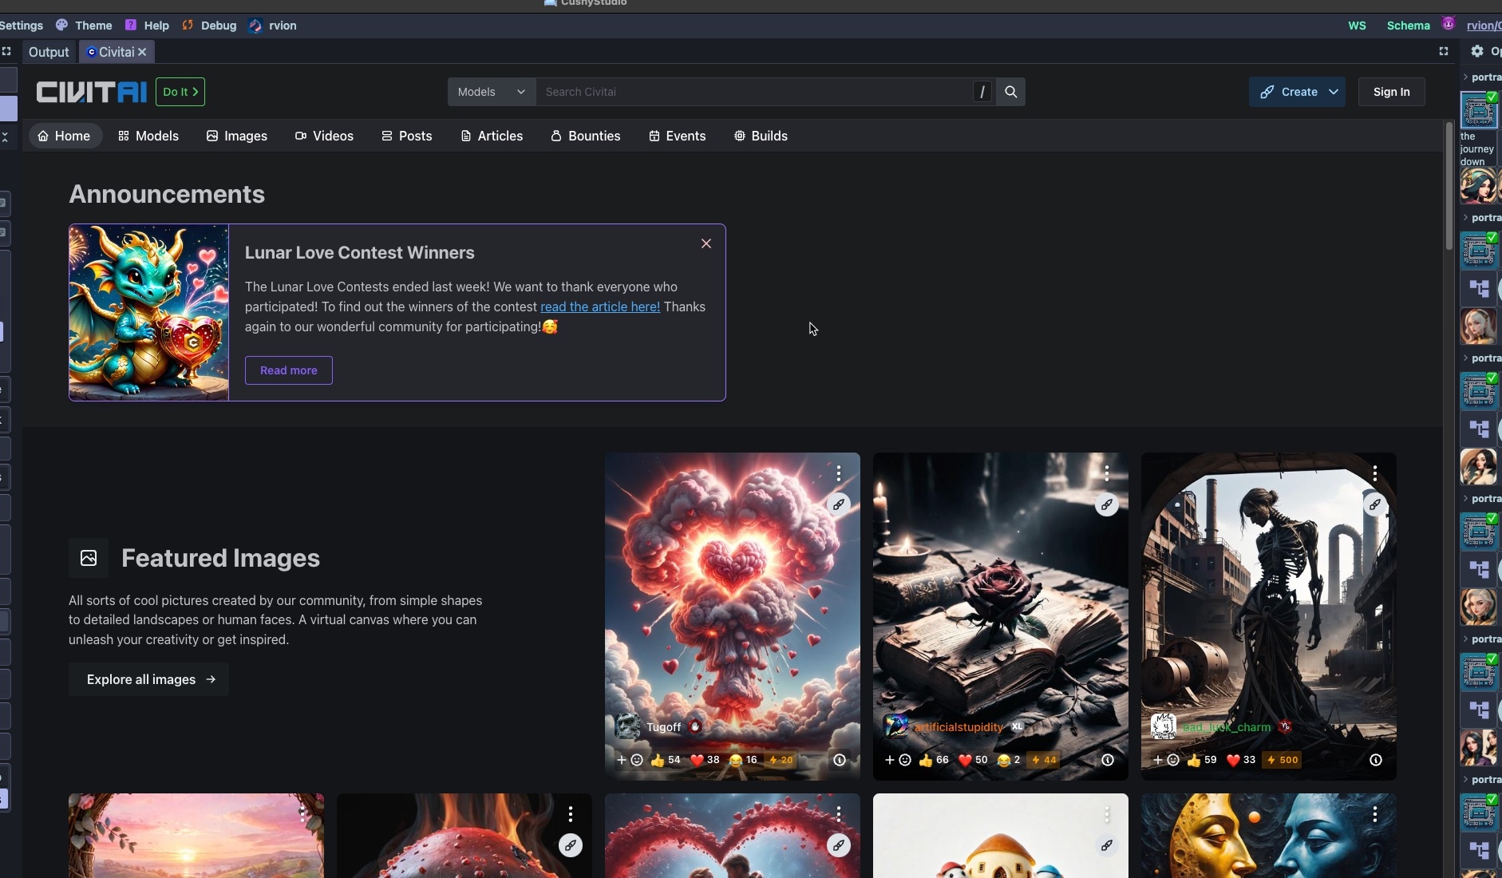This screenshot has height=878, width=1502.
Task: Click the remix brush icon on skeleton image
Action: tap(1374, 504)
